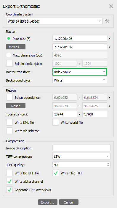Enable Write tile scheme option
117x208 pixels.
[9, 131]
